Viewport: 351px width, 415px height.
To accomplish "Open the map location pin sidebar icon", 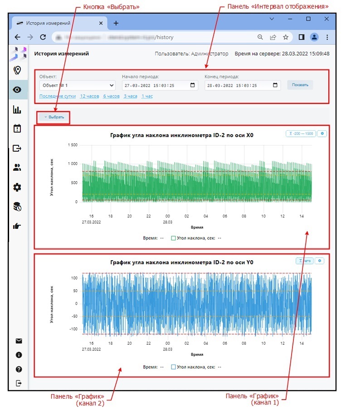I will click(18, 70).
